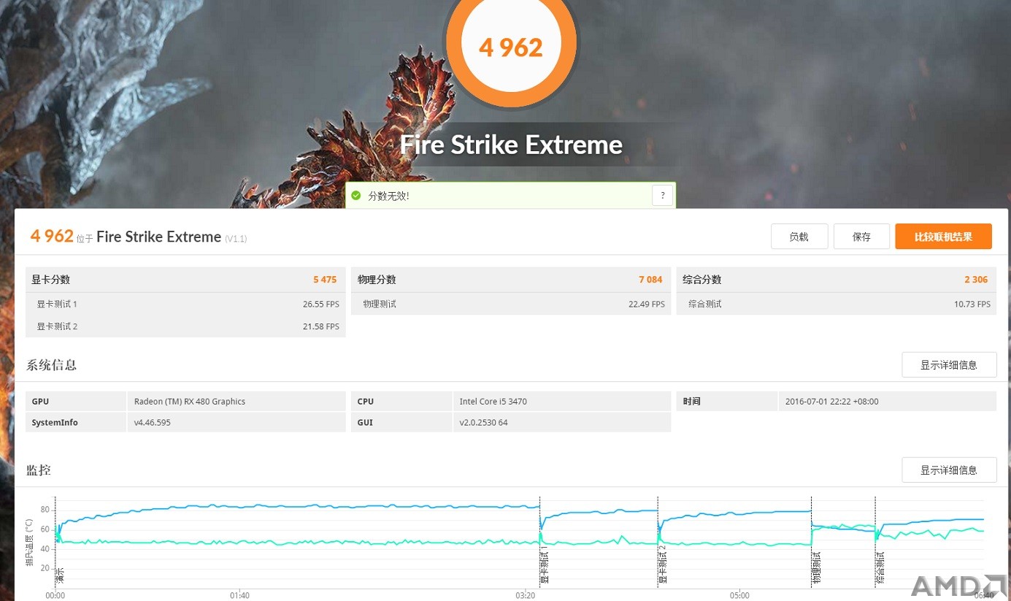Click the 综合分数 2 306 score header
This screenshot has width=1011, height=601.
(x=837, y=280)
